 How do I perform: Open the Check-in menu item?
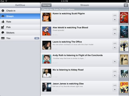click(20, 11)
